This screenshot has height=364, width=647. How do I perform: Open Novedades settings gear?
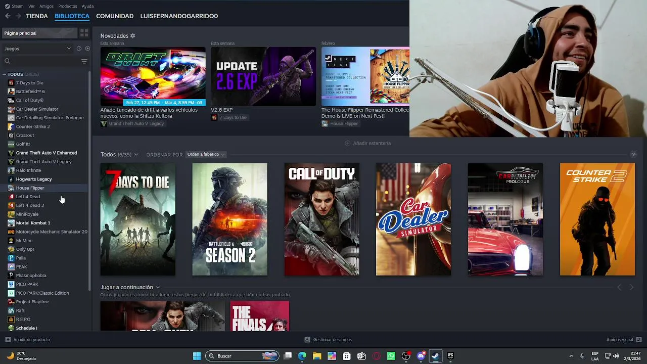[x=133, y=36]
